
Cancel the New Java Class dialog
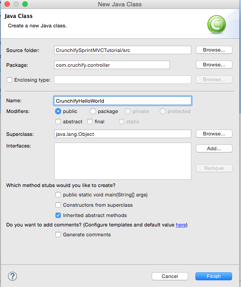point(169,276)
